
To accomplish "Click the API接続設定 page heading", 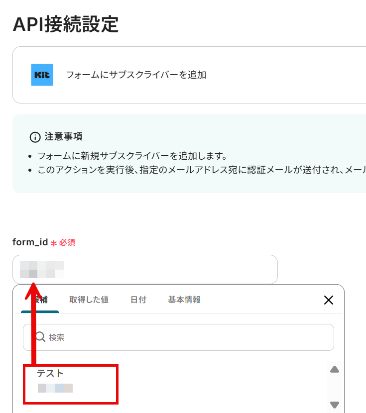I will click(66, 24).
